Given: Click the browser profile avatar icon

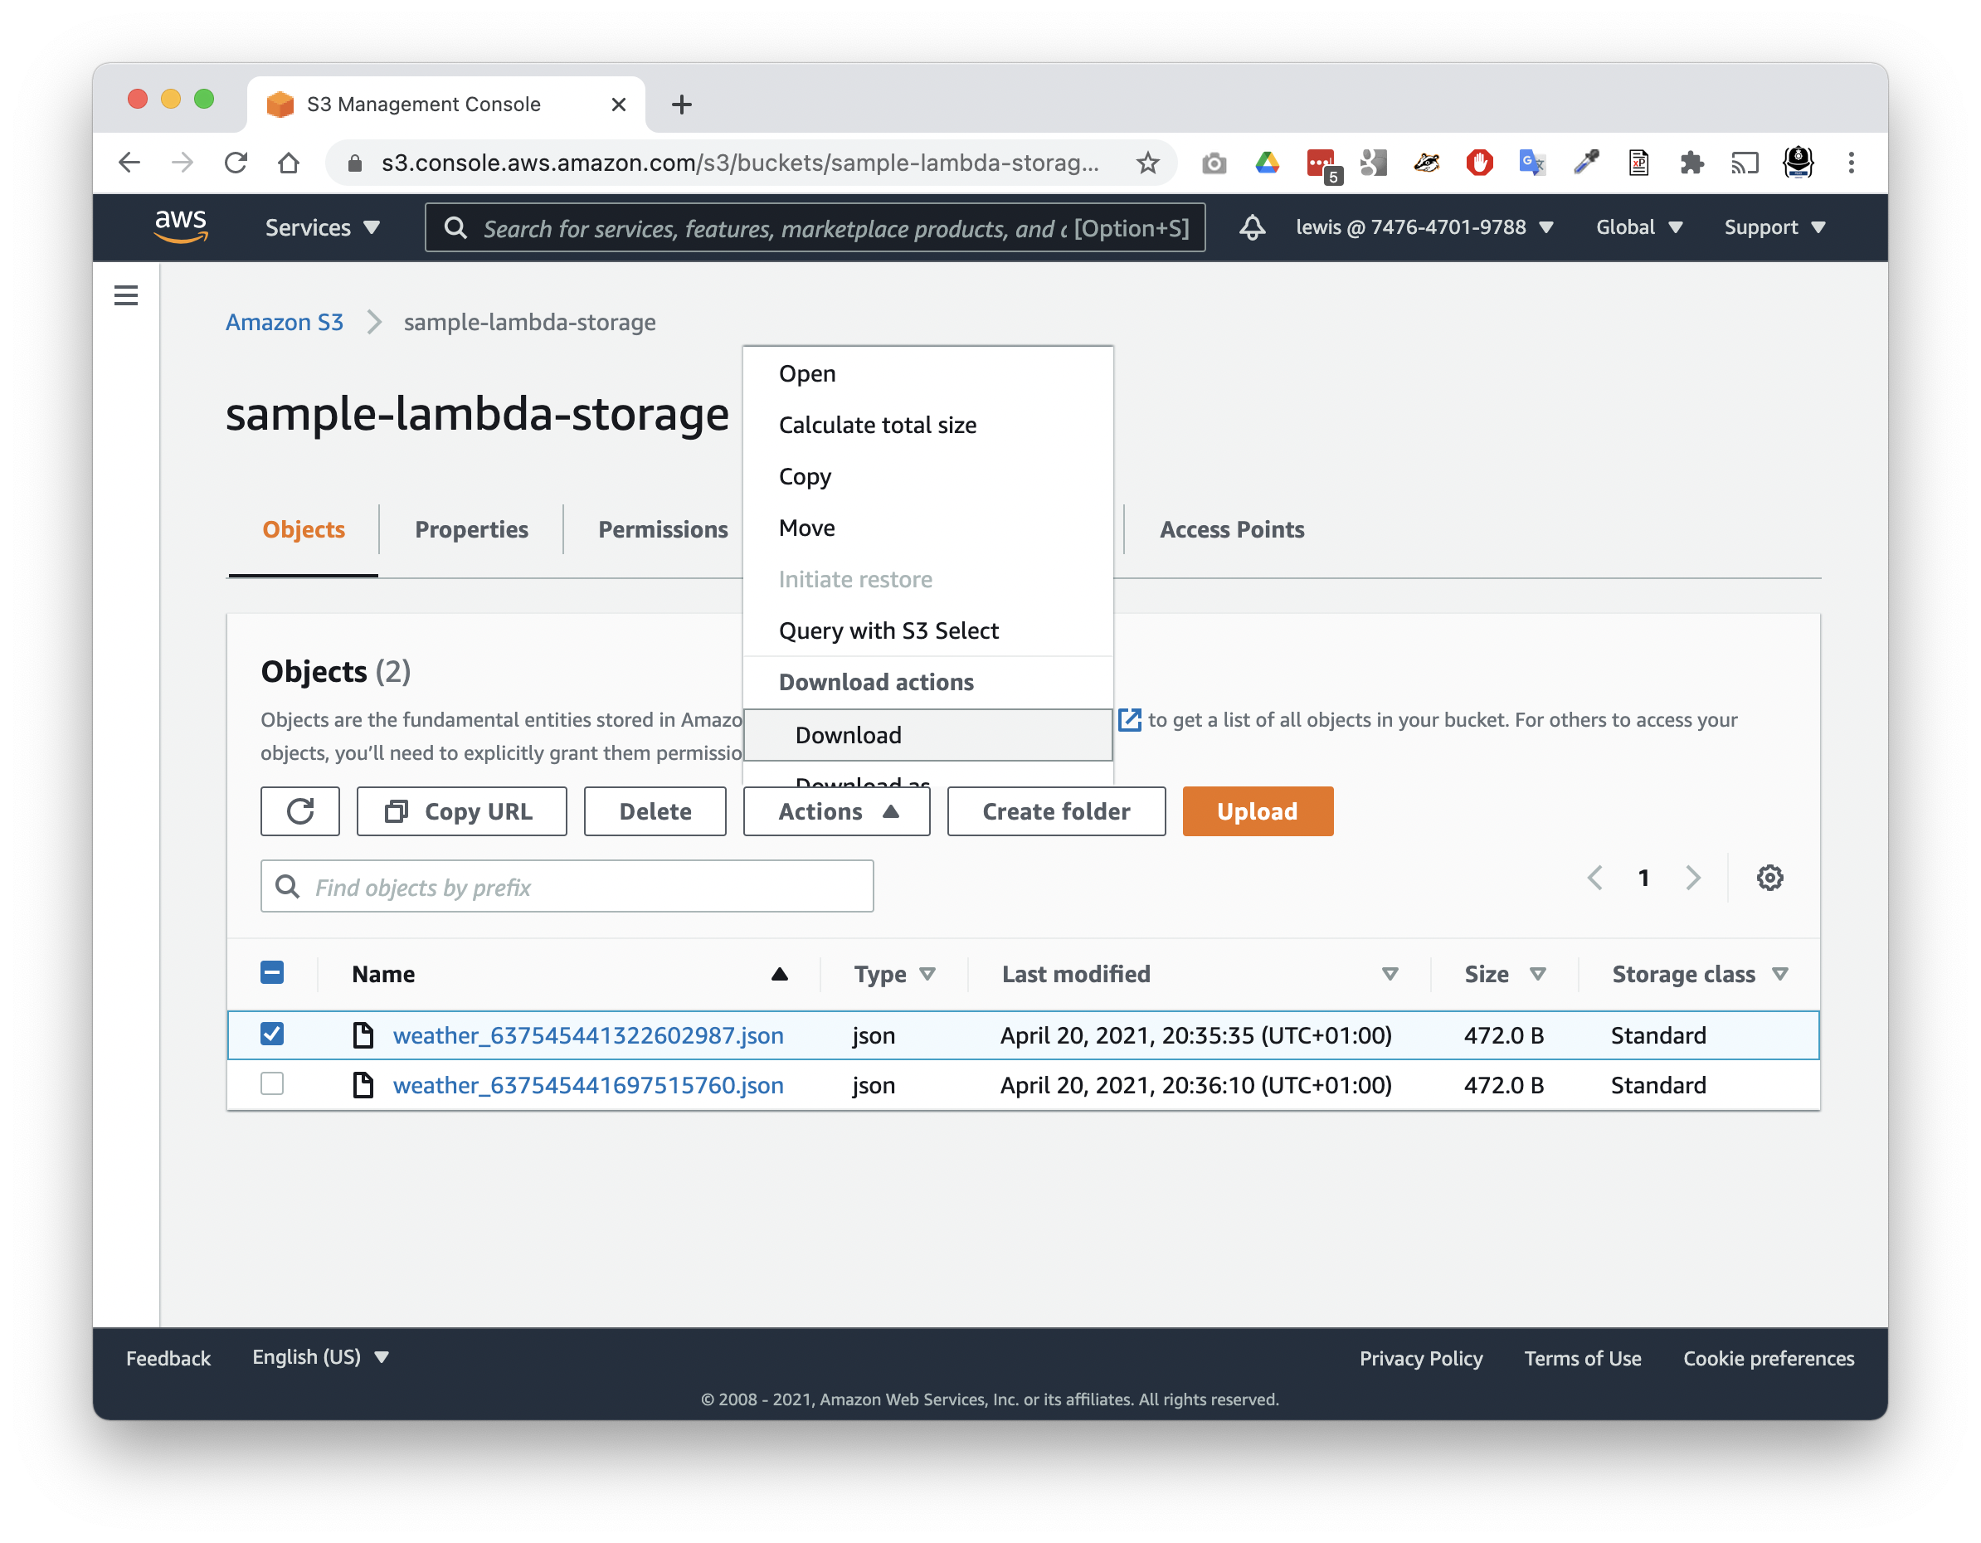Looking at the screenshot, I should [1798, 163].
